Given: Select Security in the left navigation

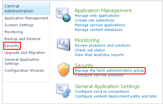Looking at the screenshot, I should 12,46.
